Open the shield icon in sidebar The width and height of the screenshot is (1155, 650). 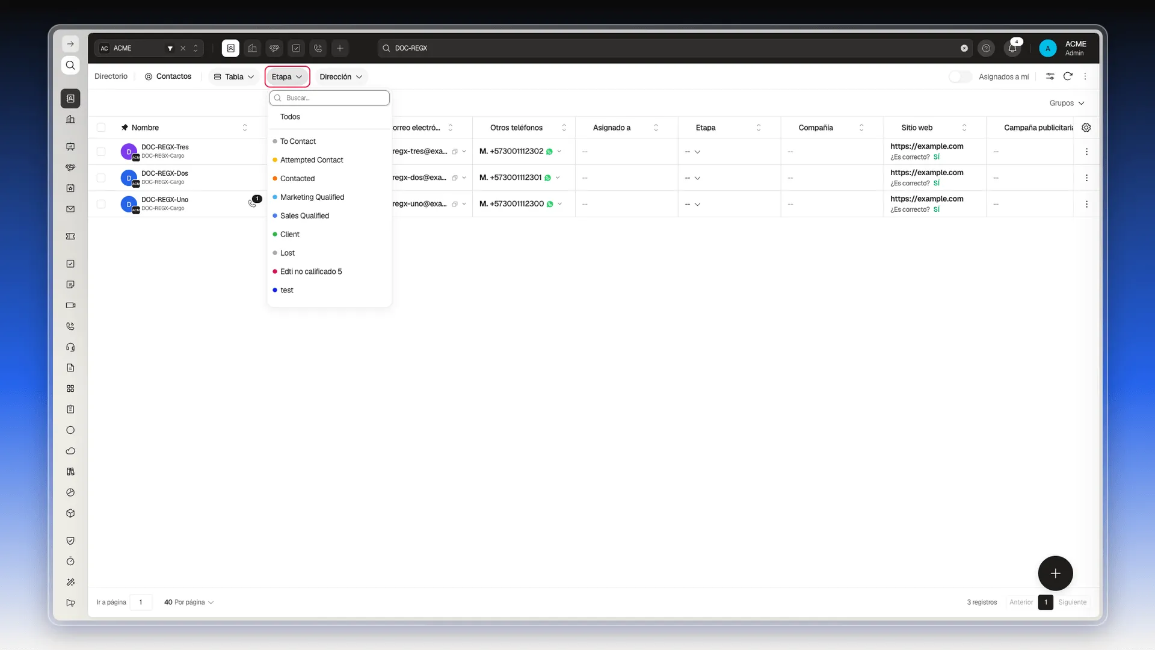70,540
